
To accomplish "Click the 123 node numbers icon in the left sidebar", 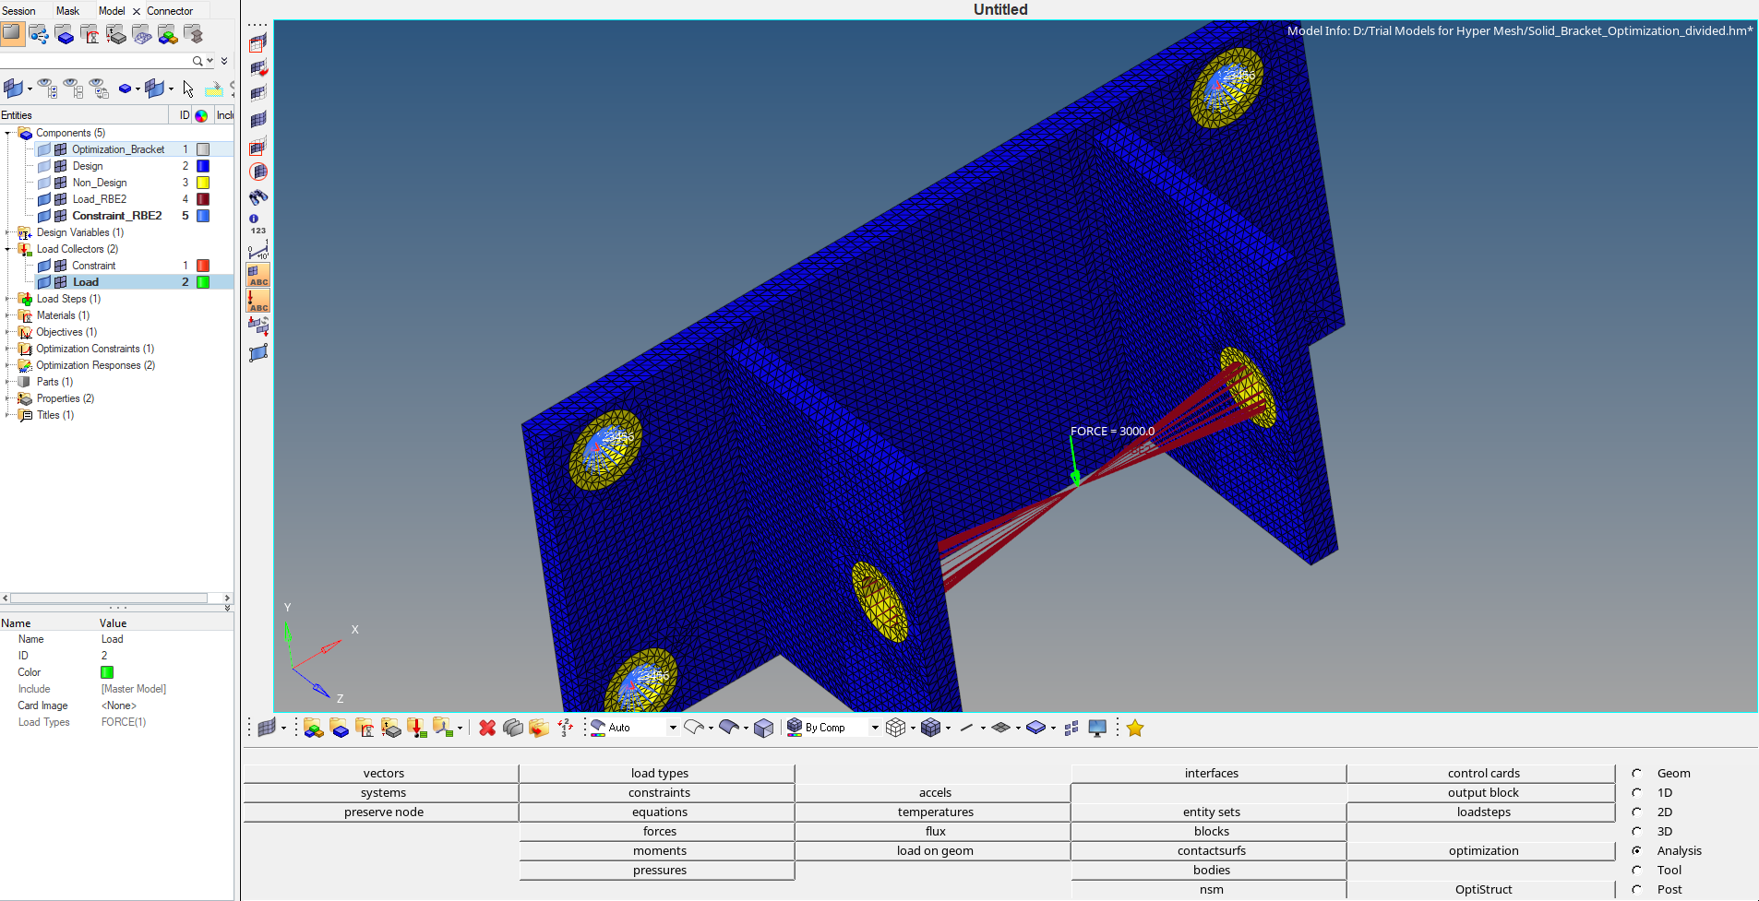I will (x=255, y=224).
